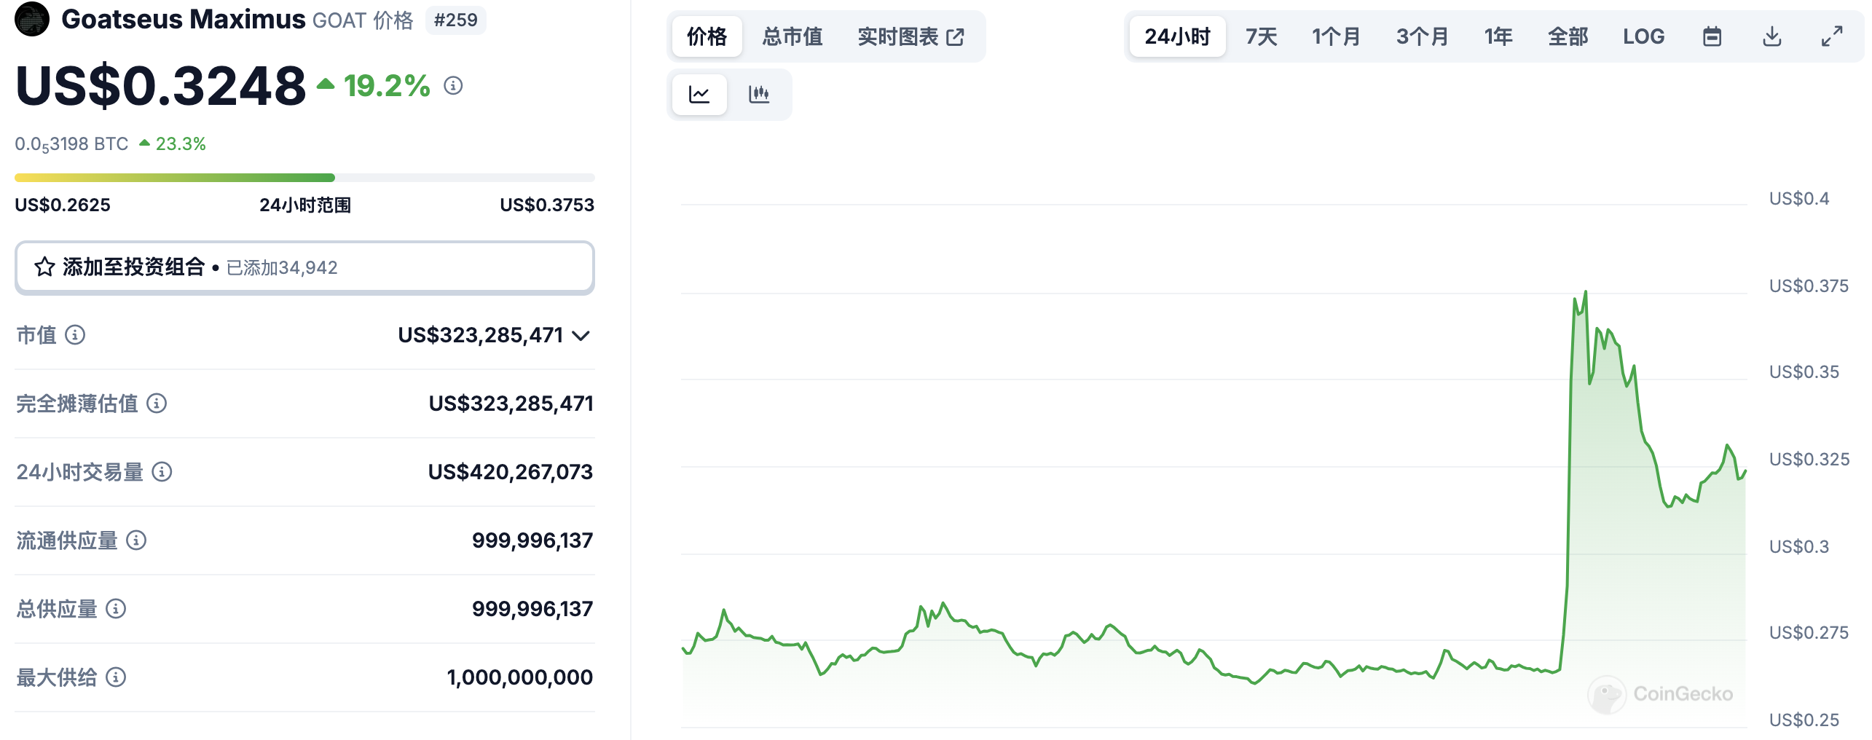Select the 1个月 time range
The height and width of the screenshot is (740, 1872).
click(x=1336, y=36)
